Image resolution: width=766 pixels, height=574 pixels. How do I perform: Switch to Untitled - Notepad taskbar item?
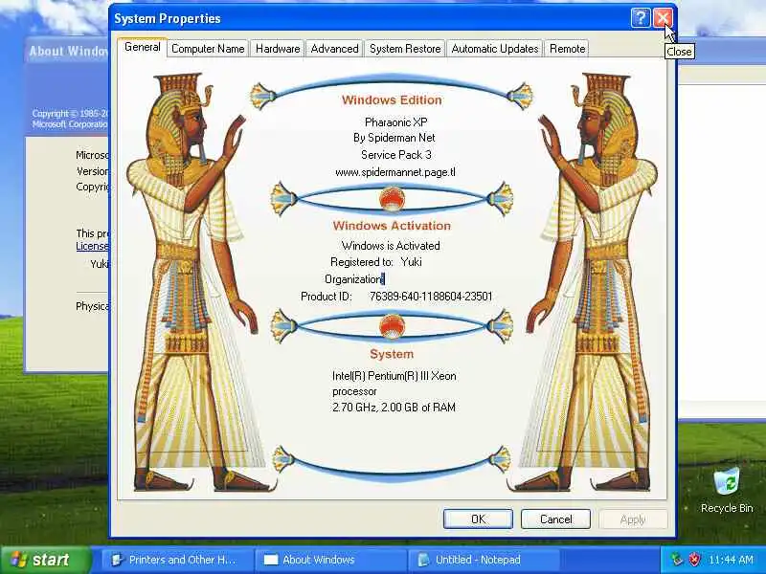484,560
